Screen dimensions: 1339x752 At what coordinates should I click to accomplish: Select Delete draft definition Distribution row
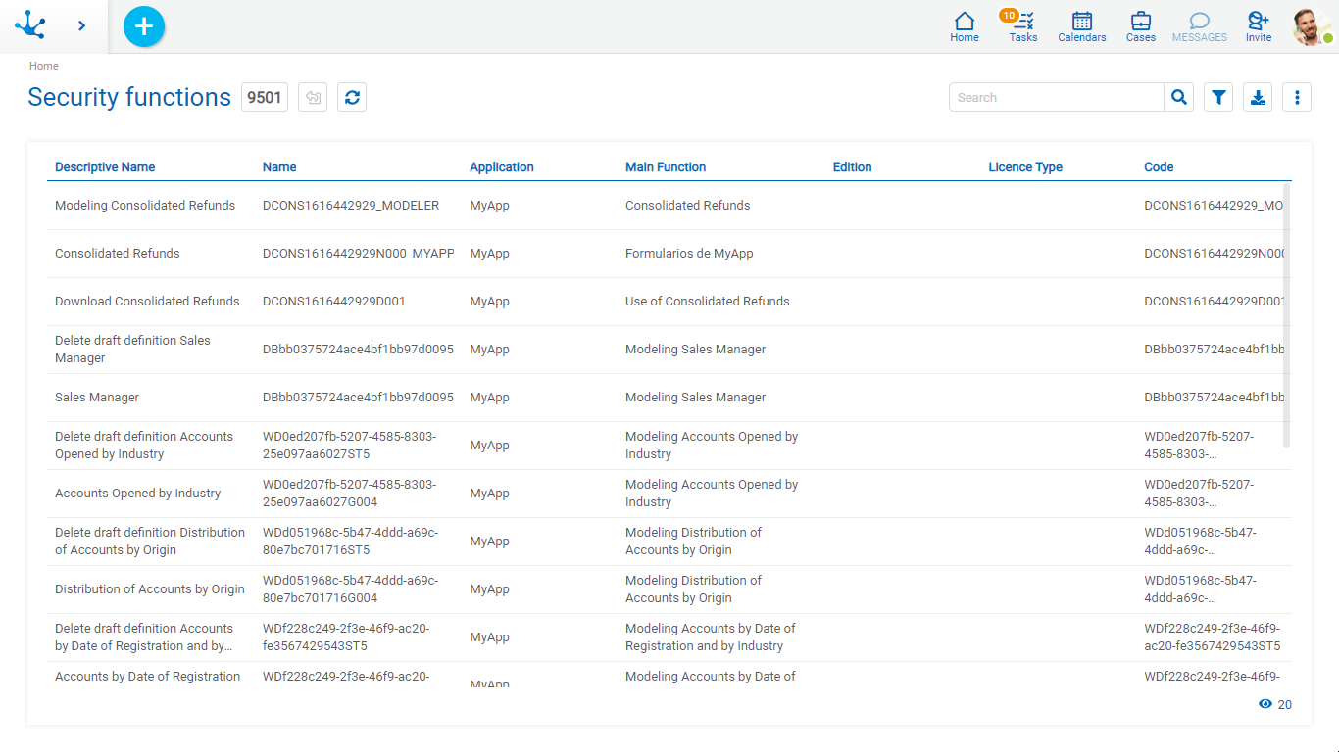[x=669, y=541]
